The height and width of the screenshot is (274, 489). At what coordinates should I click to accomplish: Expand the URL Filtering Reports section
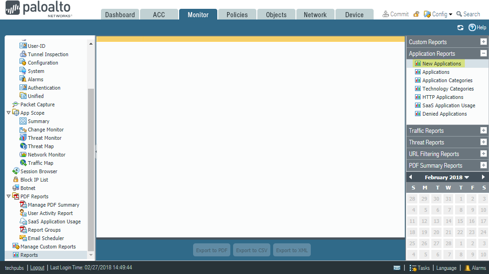coord(483,154)
